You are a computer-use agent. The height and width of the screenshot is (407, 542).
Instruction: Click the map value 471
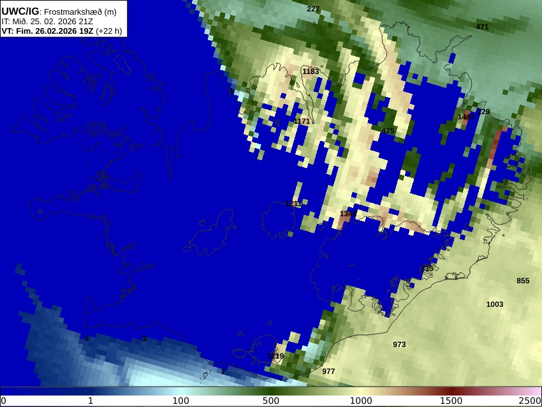482,27
